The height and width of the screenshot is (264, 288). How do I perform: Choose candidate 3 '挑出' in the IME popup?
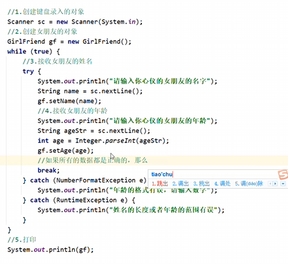pyautogui.click(x=201, y=184)
